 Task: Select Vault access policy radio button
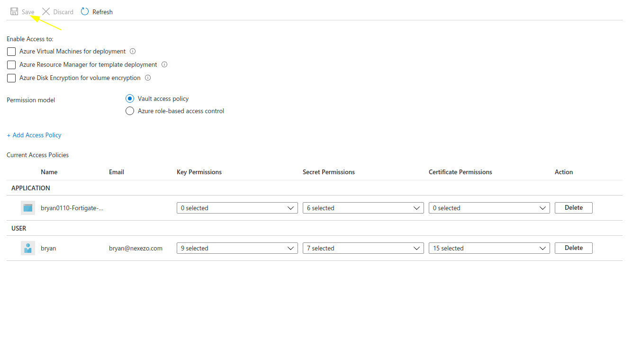130,98
